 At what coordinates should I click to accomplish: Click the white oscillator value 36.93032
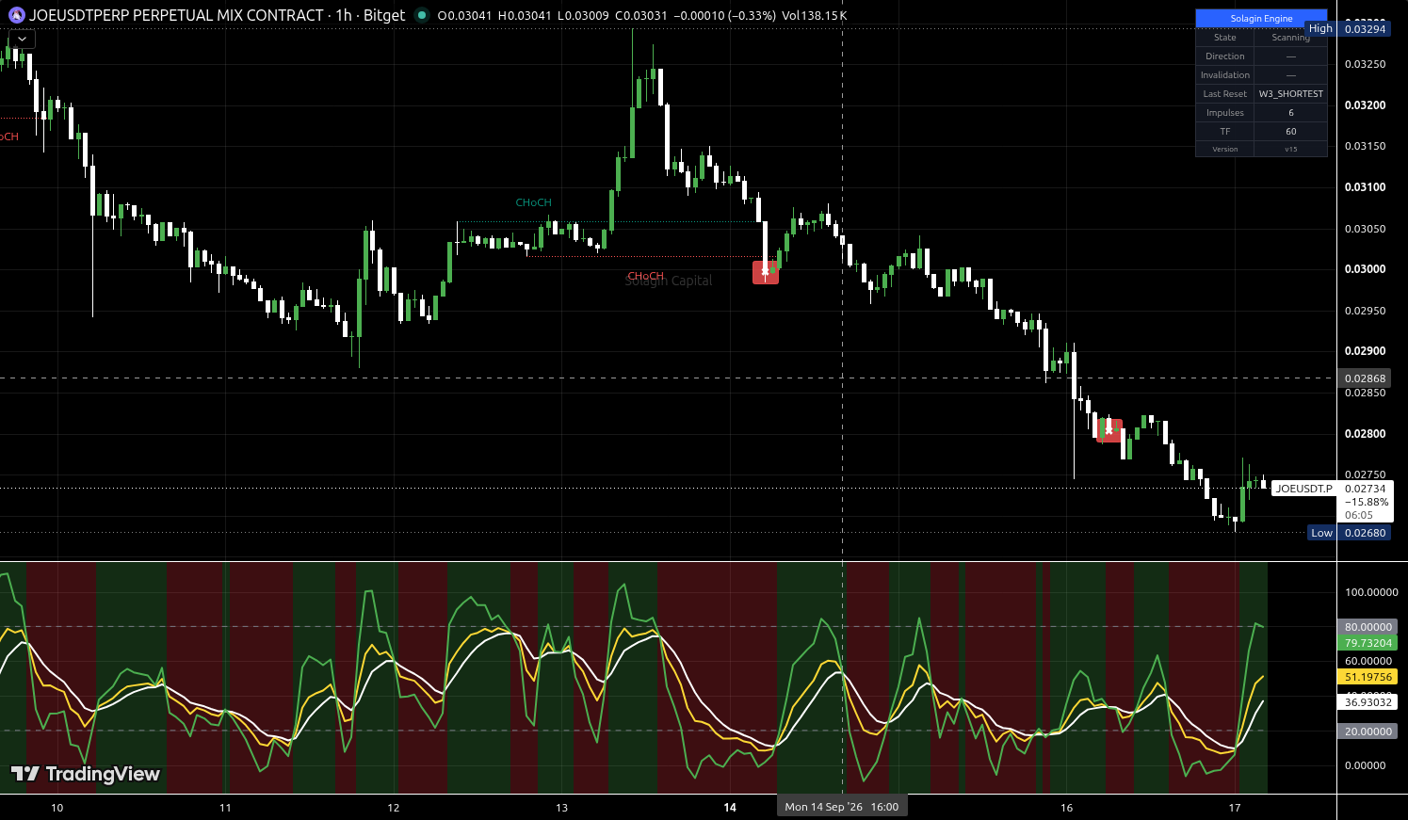coord(1368,702)
